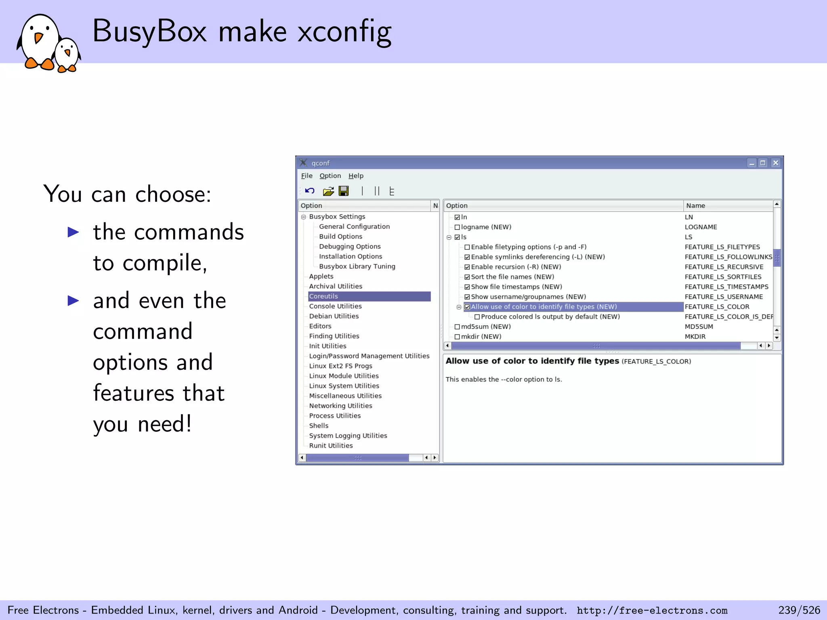This screenshot has width=827, height=620.
Task: Select Linux Ext2 FS Progs category
Action: [340, 366]
